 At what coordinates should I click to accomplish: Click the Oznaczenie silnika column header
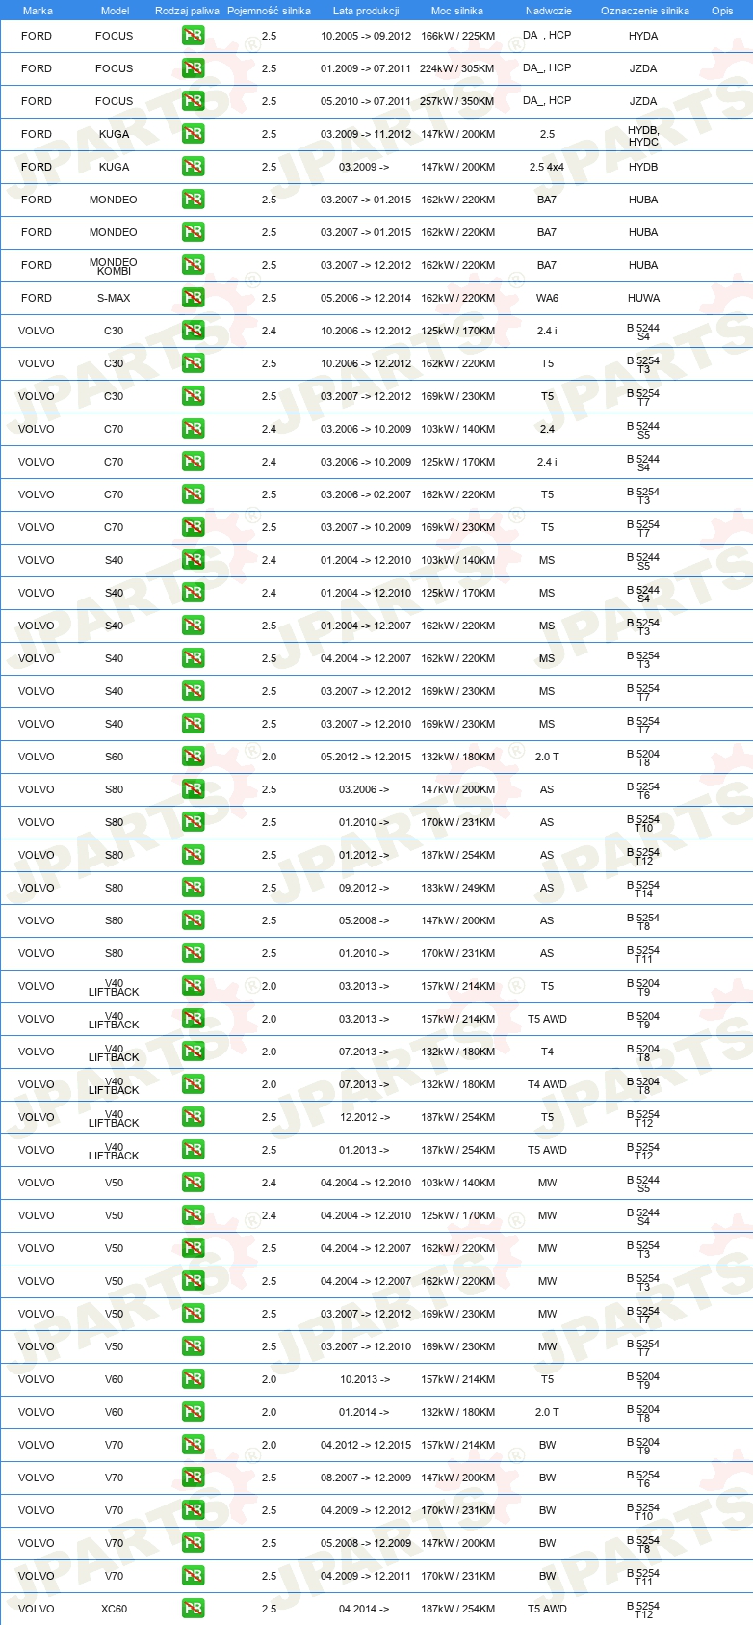(x=644, y=11)
